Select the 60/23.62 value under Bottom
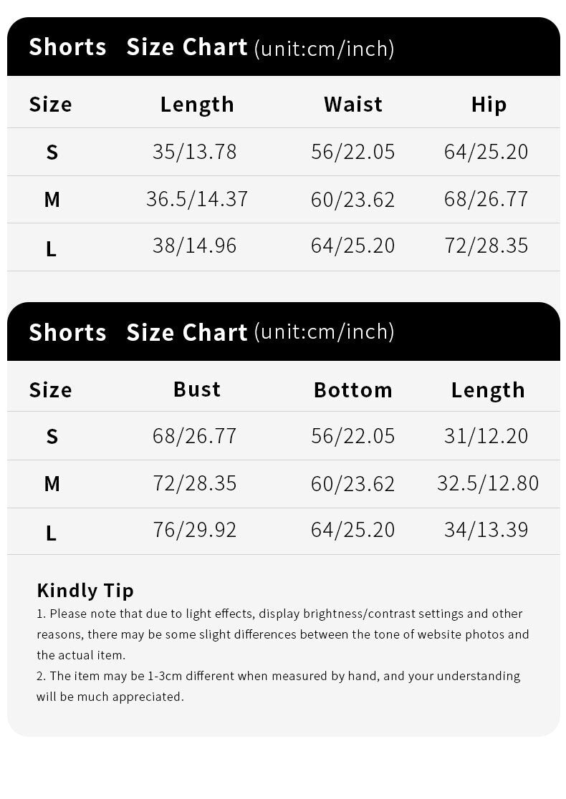The height and width of the screenshot is (799, 566). coord(352,483)
